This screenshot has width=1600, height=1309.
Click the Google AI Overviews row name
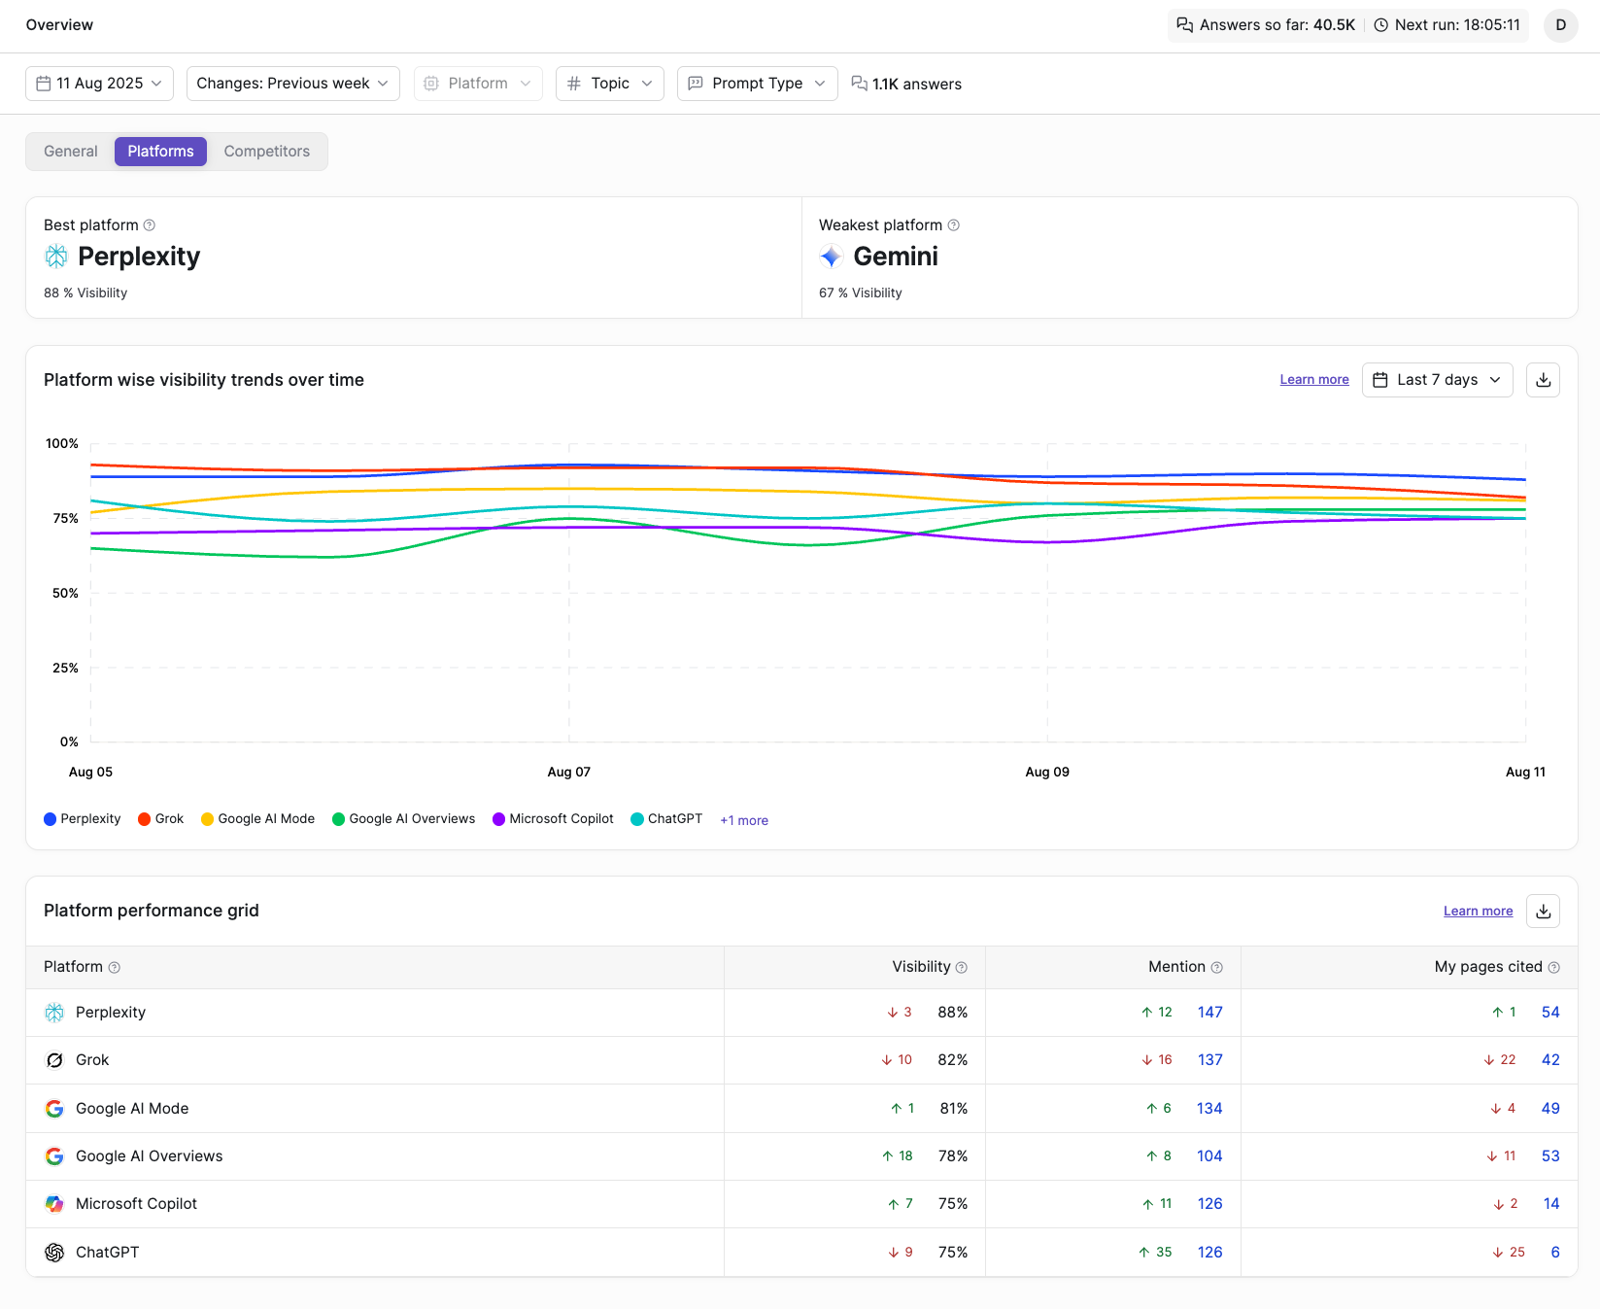150,1156
